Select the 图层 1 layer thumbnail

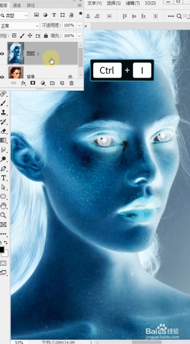click(16, 53)
